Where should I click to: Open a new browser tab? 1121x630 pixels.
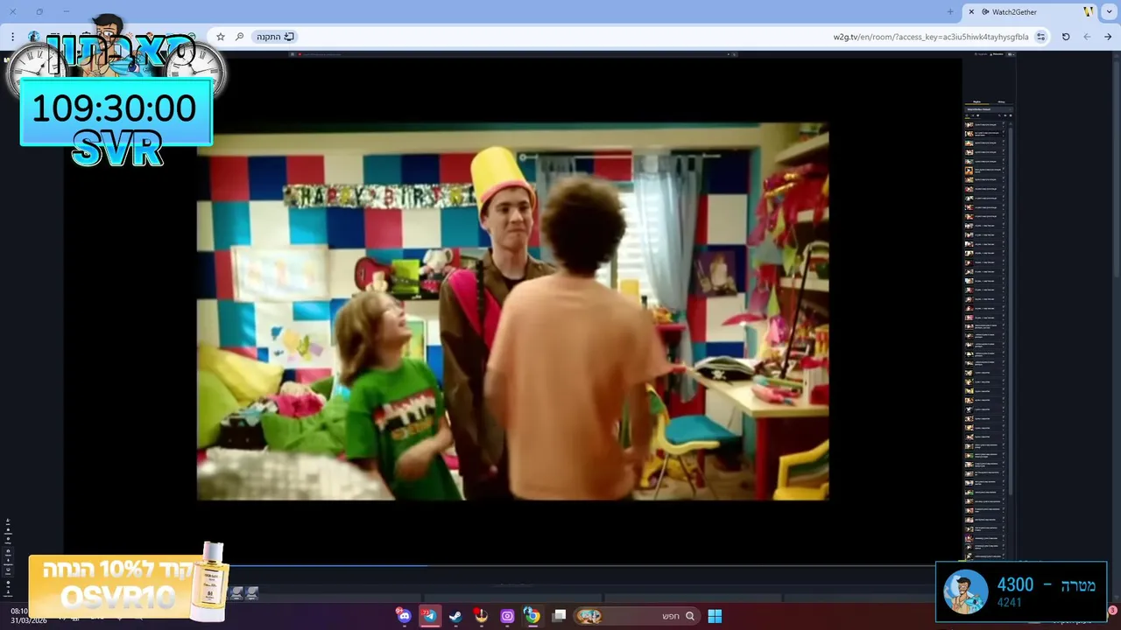tap(950, 11)
